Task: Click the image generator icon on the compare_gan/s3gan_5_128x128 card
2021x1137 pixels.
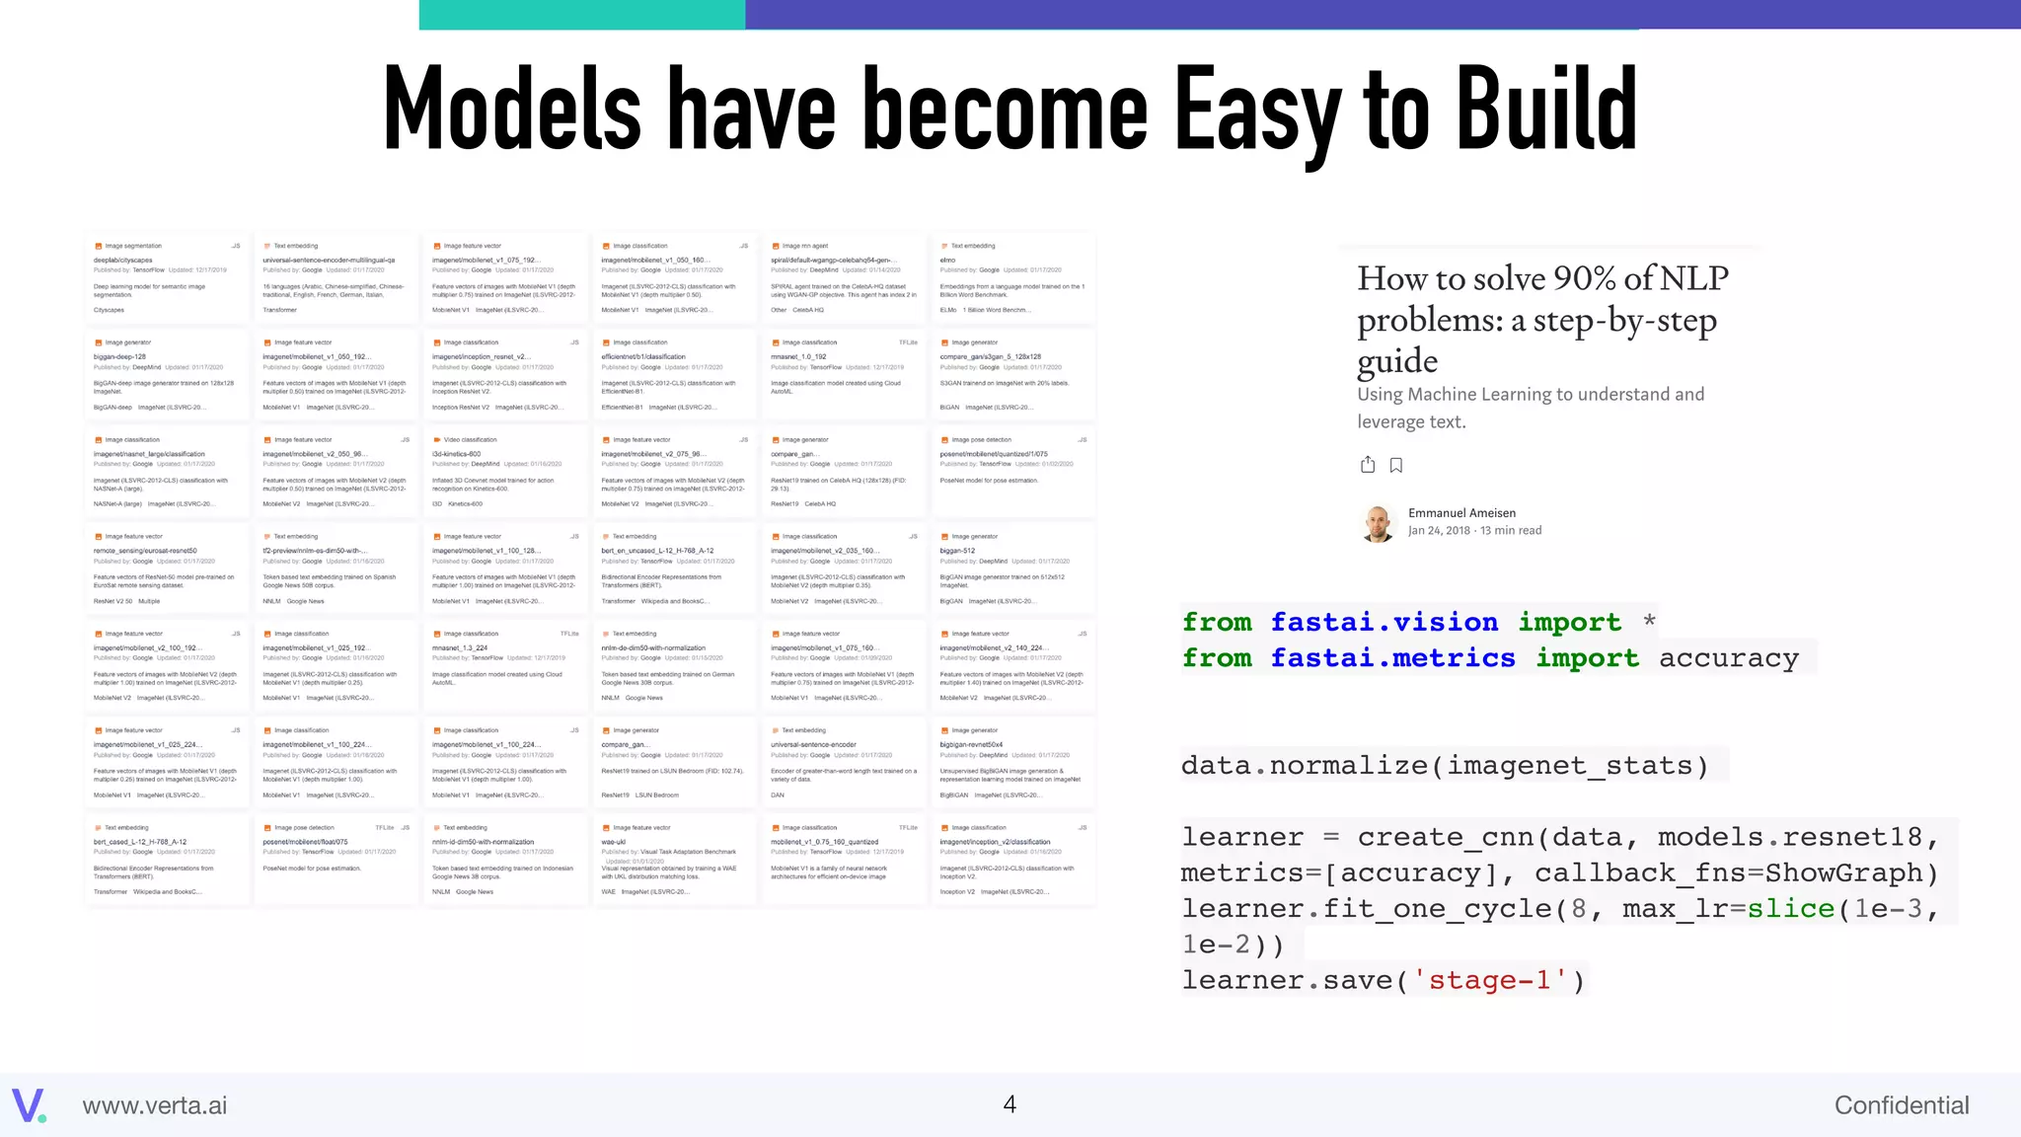Action: pyautogui.click(x=944, y=342)
